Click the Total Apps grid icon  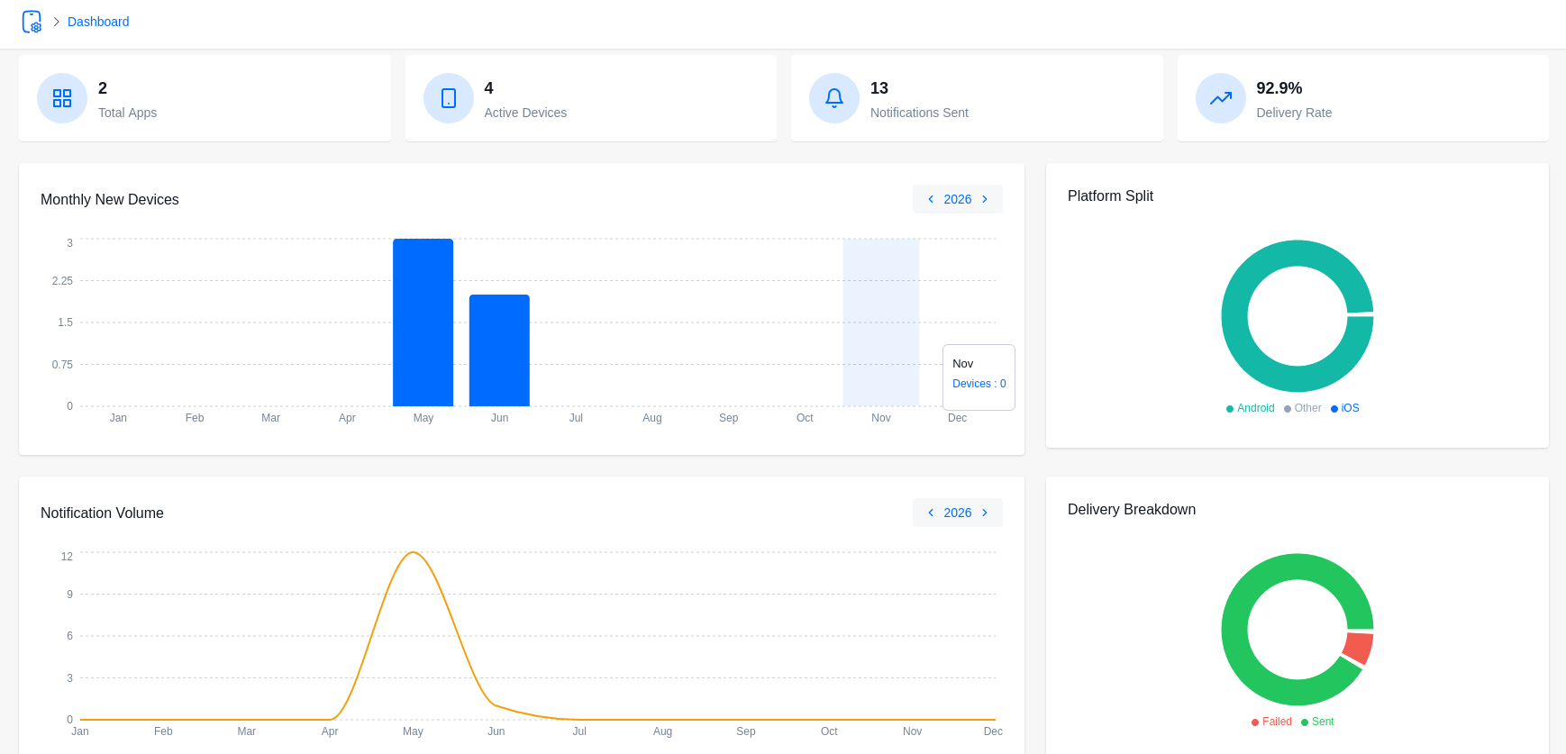point(62,98)
